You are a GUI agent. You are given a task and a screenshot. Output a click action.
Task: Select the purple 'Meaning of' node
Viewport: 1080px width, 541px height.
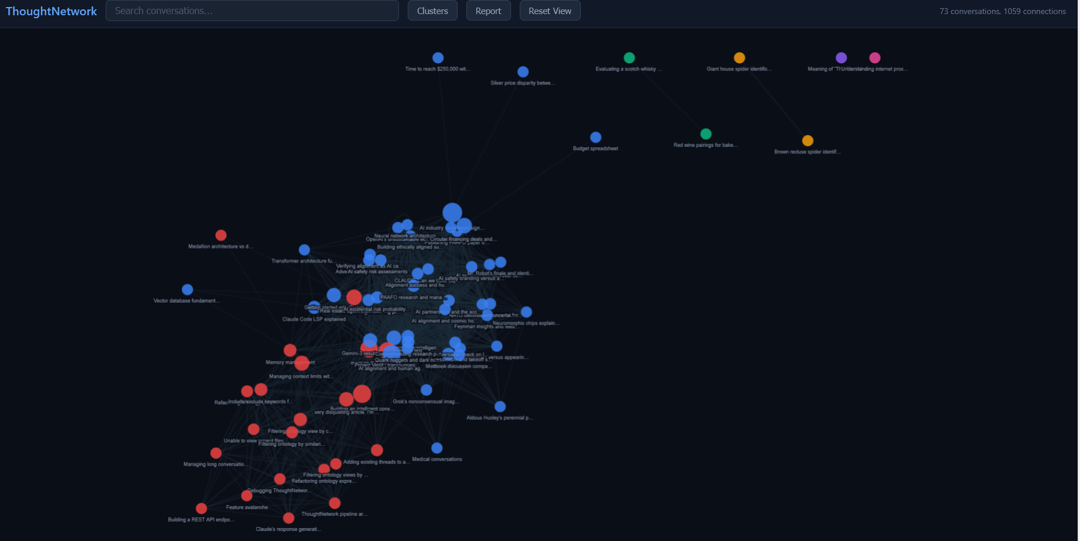[841, 58]
